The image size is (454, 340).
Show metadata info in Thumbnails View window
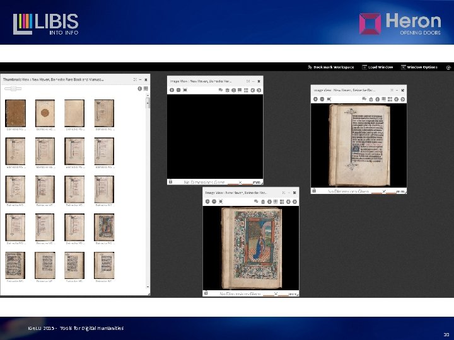(139, 89)
